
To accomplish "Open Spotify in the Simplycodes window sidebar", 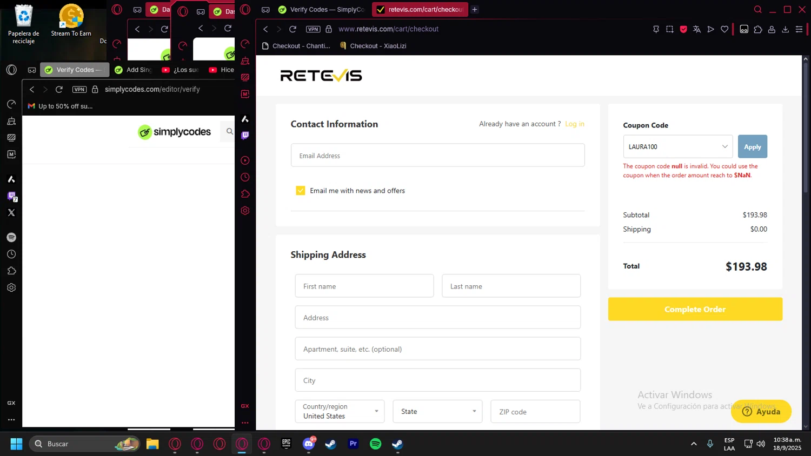I will tap(11, 237).
